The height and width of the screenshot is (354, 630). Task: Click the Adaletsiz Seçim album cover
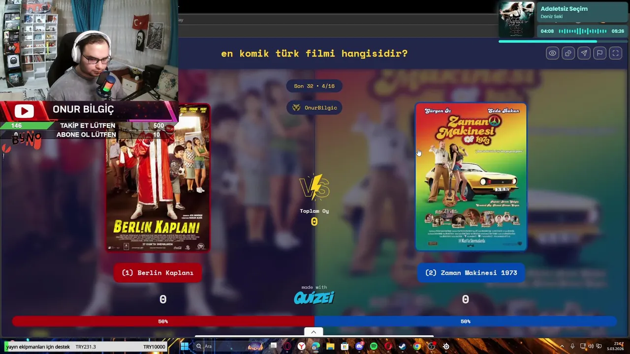[x=516, y=19]
